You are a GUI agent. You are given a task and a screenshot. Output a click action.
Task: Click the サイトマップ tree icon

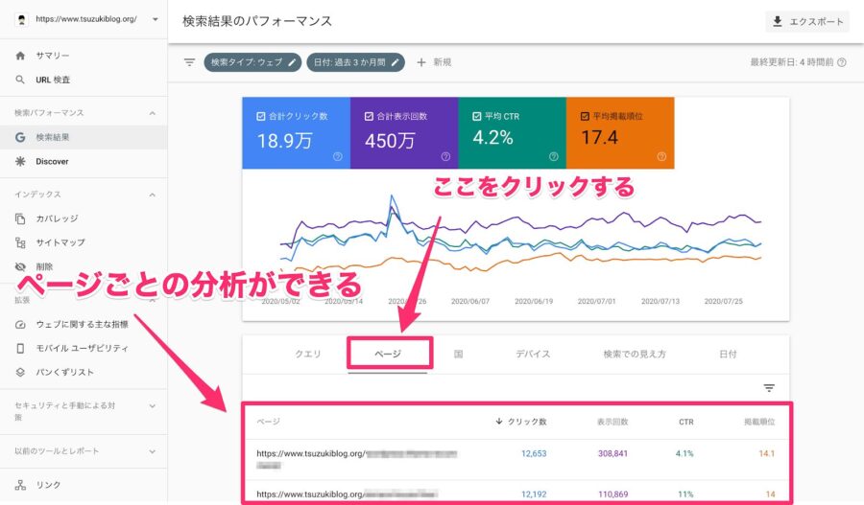(x=20, y=242)
